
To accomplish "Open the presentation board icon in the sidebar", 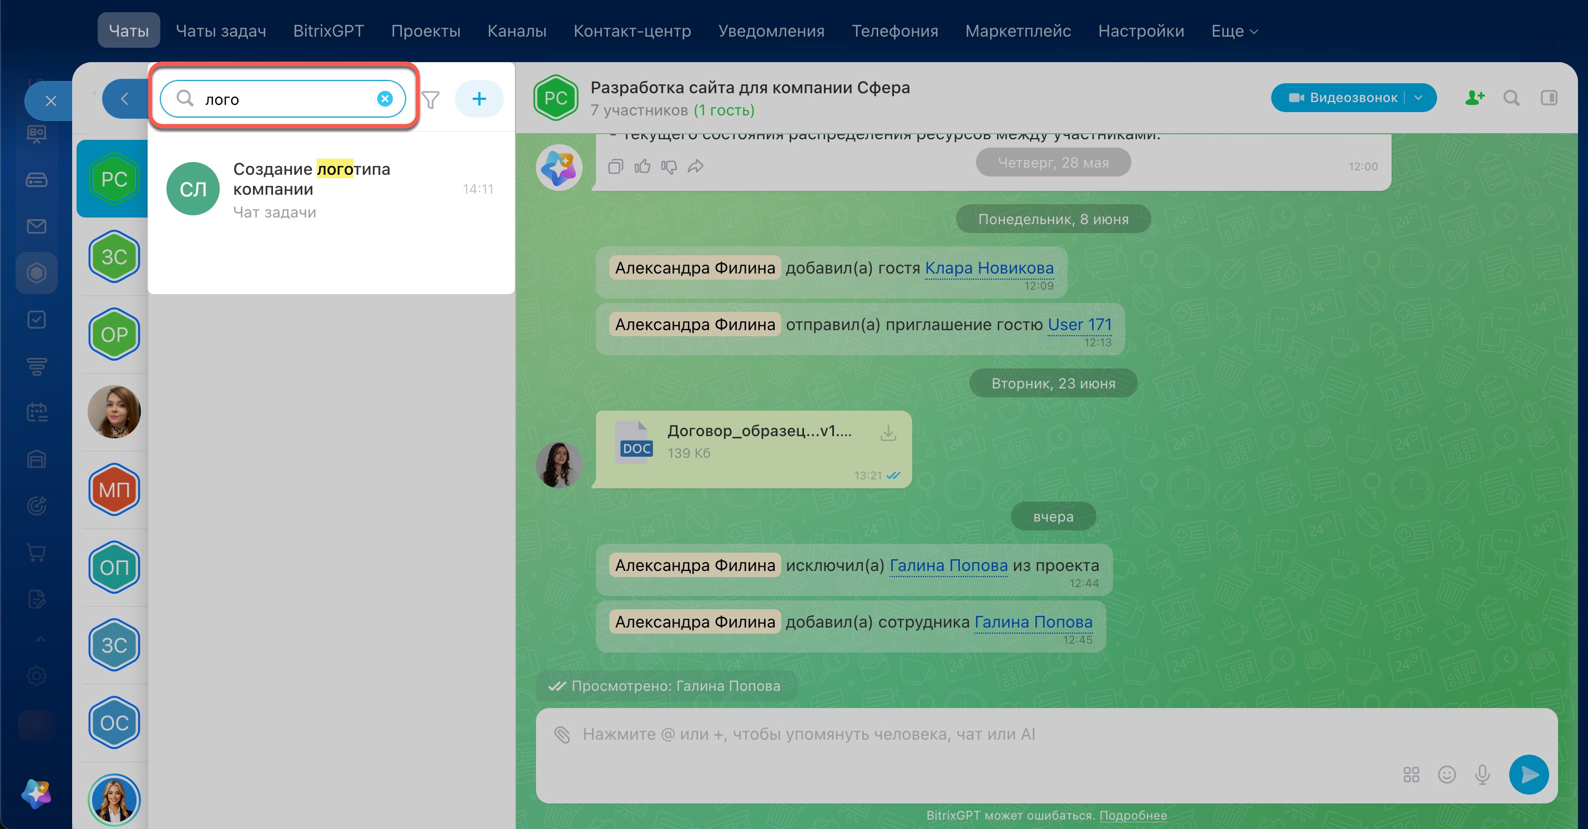I will point(37,133).
